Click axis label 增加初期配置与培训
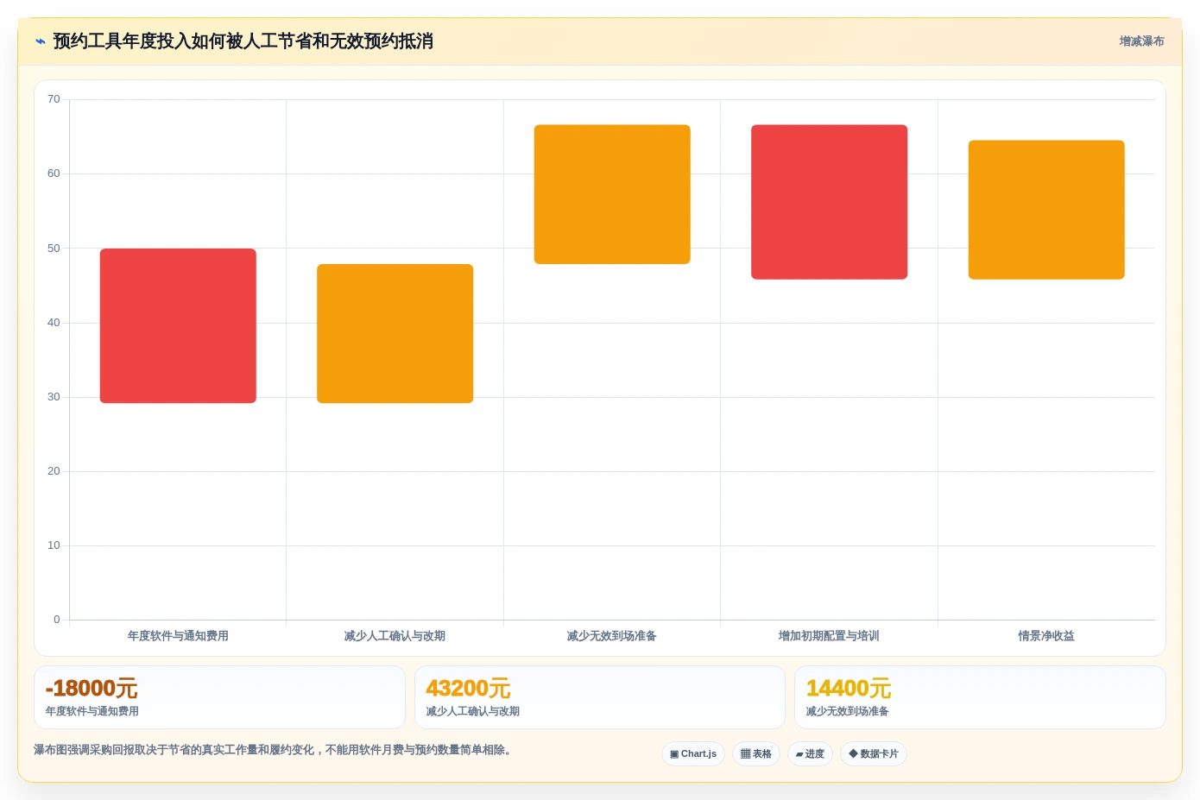Image resolution: width=1200 pixels, height=800 pixels. pyautogui.click(x=829, y=636)
